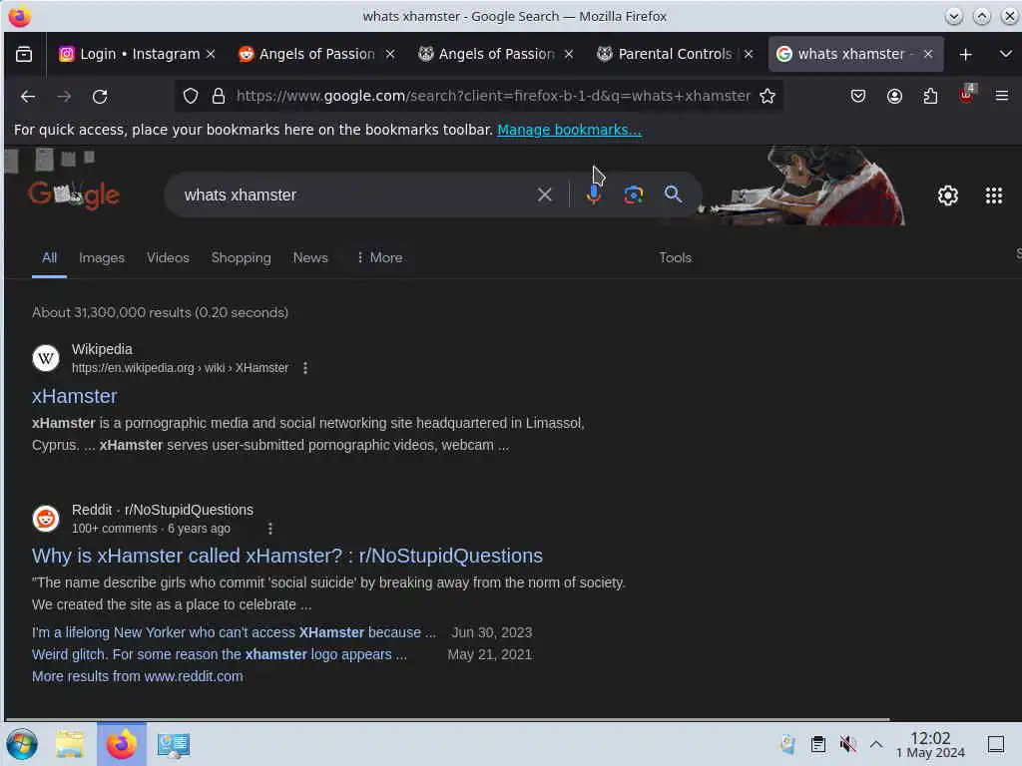The height and width of the screenshot is (766, 1022).
Task: Click the Wikipedia favicon in results
Action: coord(46,358)
